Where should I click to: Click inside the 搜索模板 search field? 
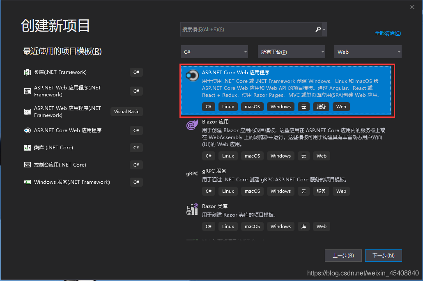[x=246, y=29]
